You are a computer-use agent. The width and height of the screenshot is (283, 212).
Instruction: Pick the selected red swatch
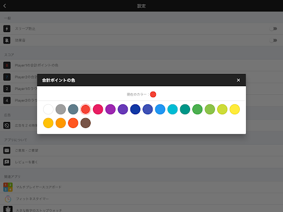click(x=86, y=109)
